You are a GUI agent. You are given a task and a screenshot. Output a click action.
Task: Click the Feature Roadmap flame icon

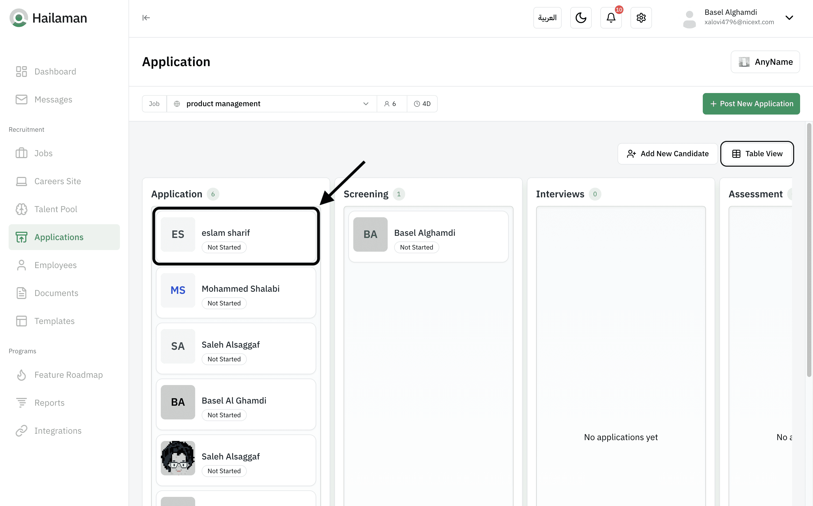[22, 375]
